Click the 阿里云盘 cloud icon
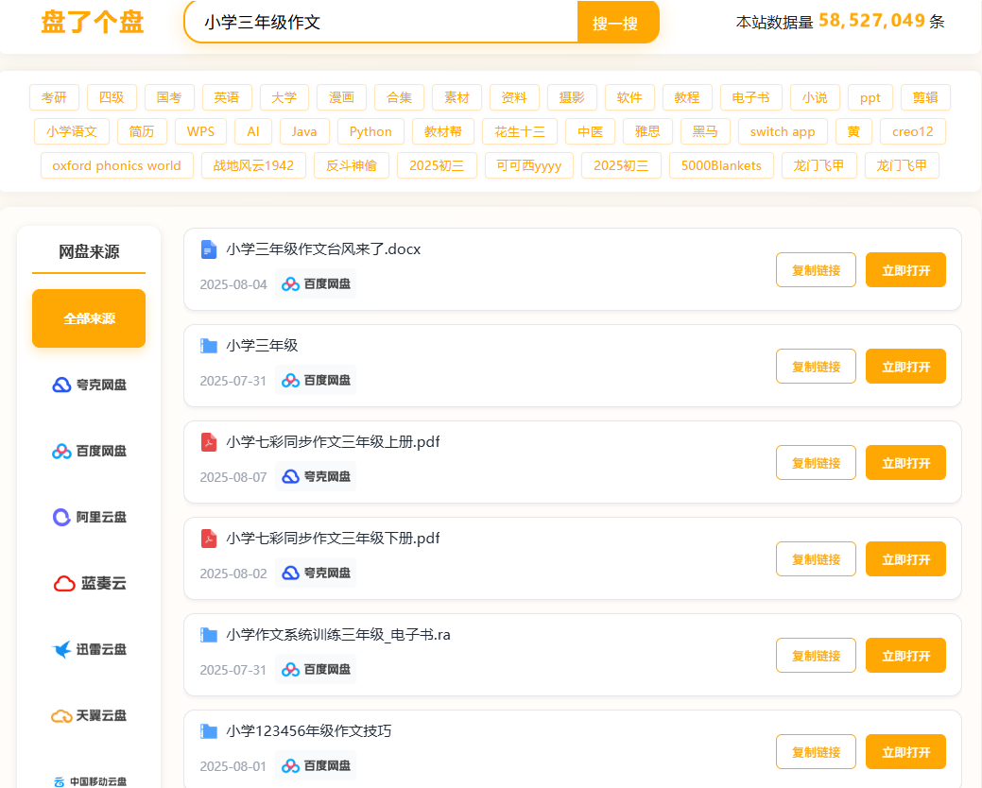 pyautogui.click(x=60, y=517)
